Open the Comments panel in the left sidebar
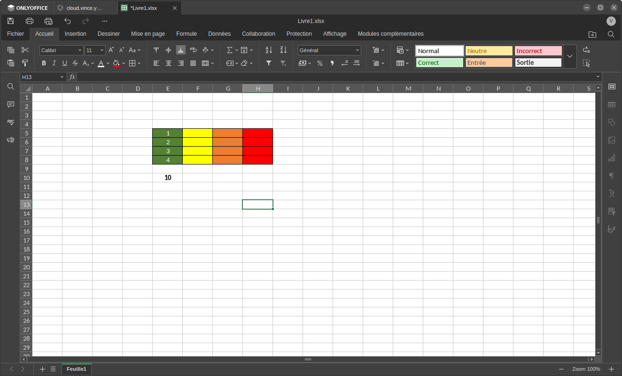622x376 pixels. pos(11,104)
